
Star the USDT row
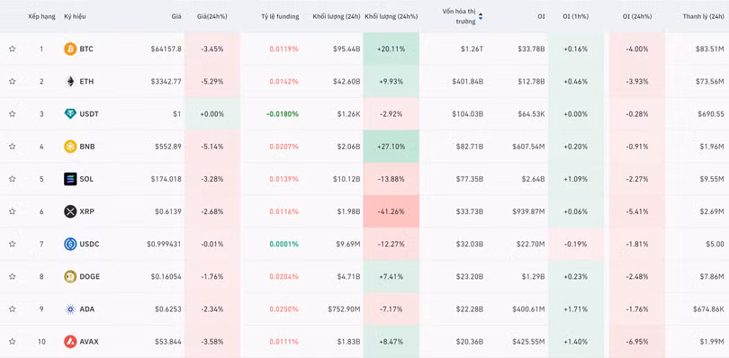(12, 114)
